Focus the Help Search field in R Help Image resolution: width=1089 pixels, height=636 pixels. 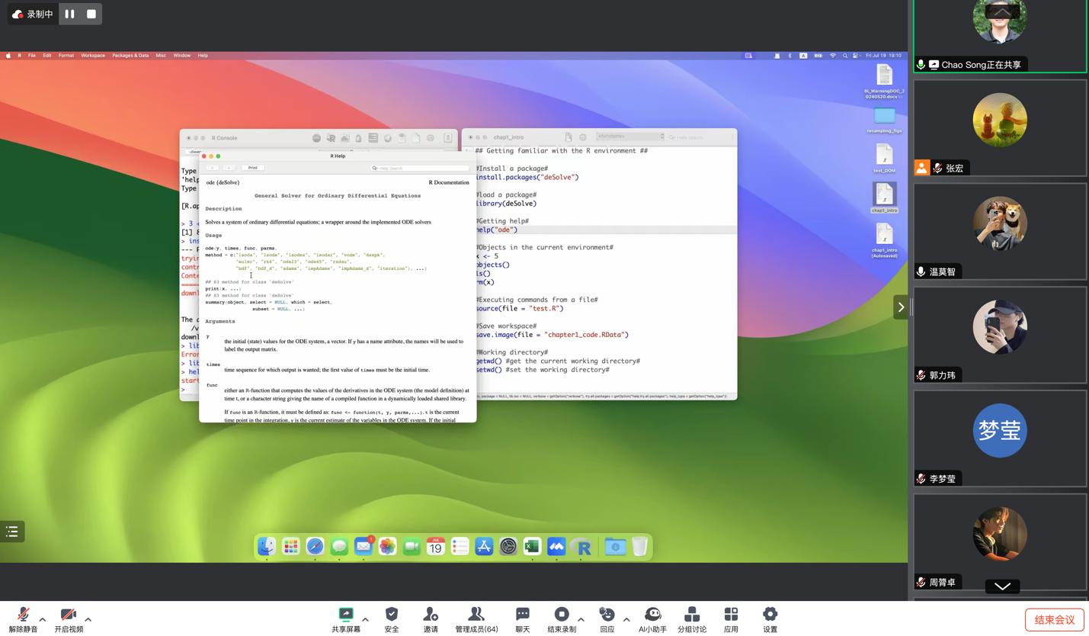[420, 168]
